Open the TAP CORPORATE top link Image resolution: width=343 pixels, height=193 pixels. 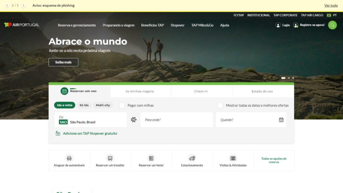tap(285, 15)
